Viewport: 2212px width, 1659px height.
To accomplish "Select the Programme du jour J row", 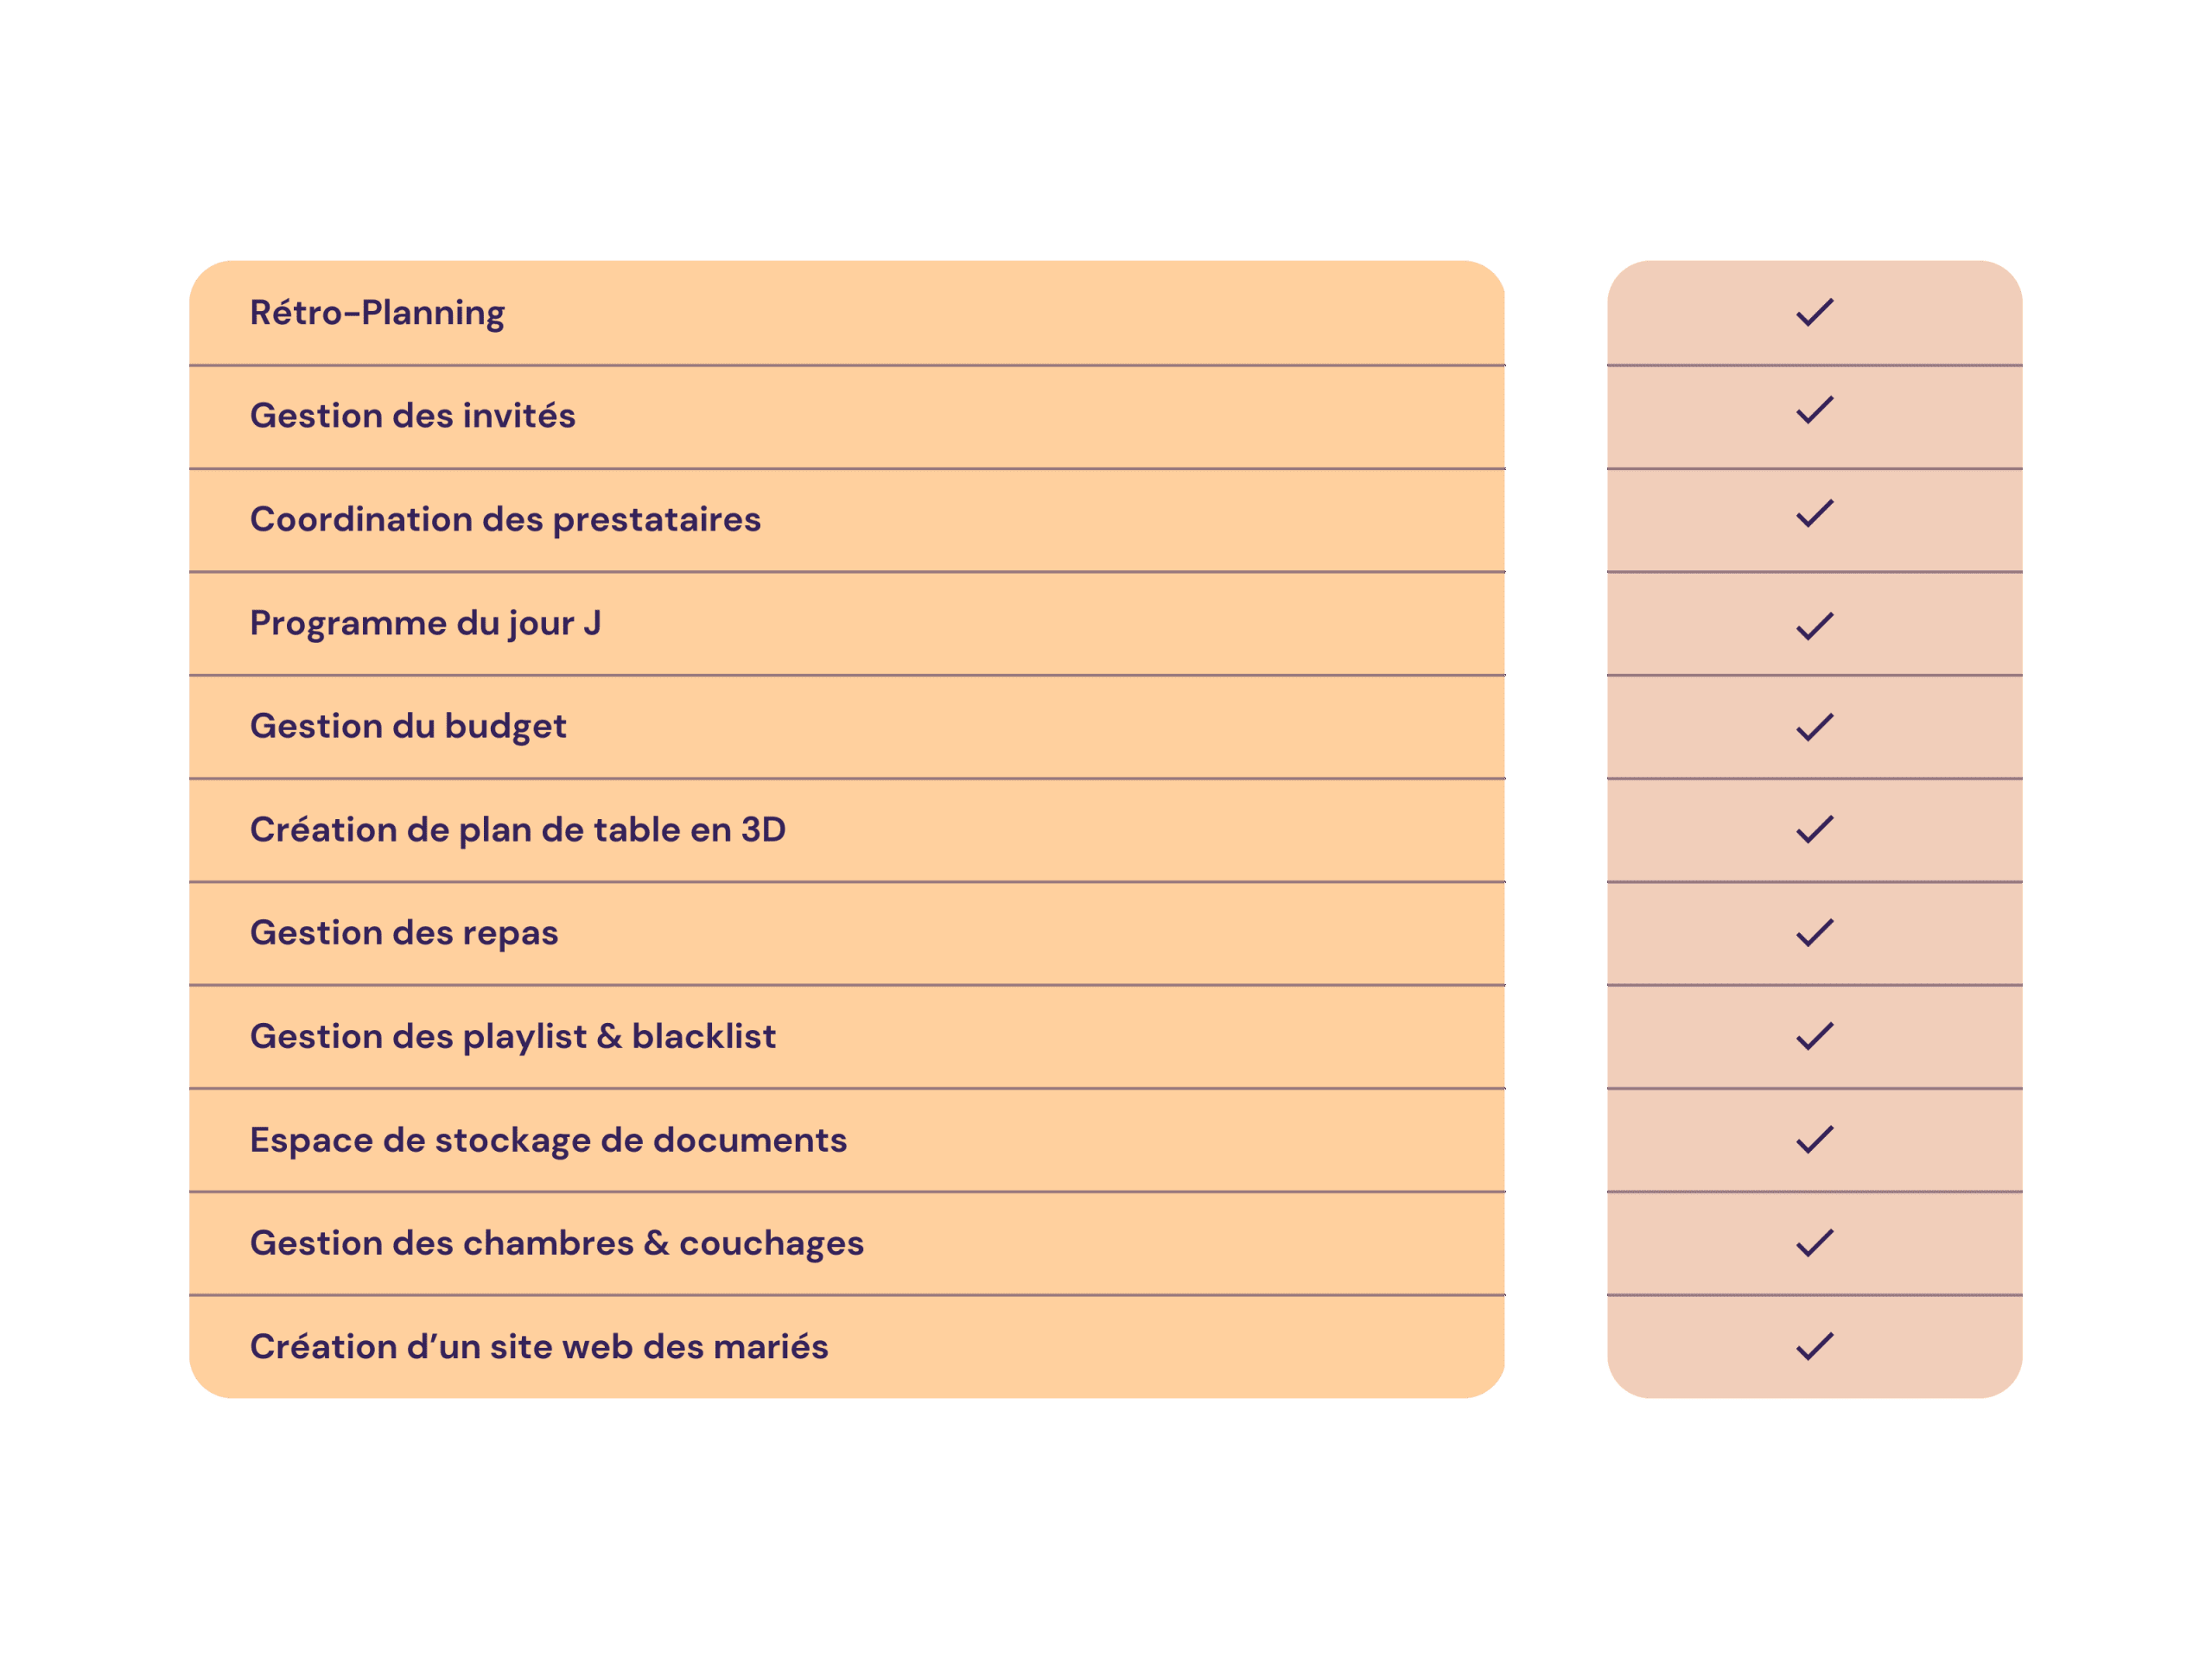I will point(847,624).
